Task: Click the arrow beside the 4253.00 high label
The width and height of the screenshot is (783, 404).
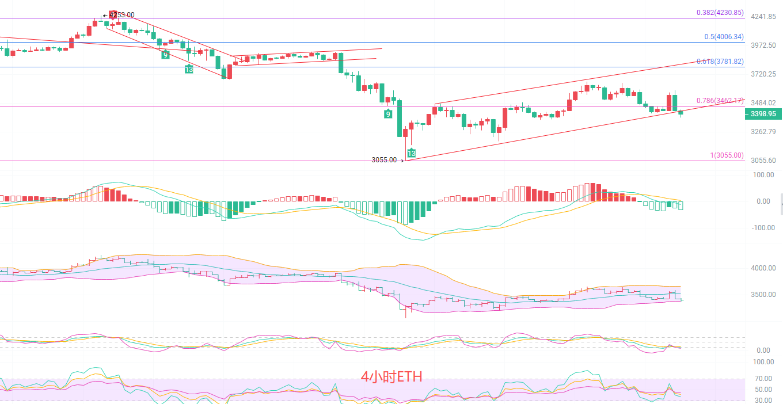Action: point(105,16)
